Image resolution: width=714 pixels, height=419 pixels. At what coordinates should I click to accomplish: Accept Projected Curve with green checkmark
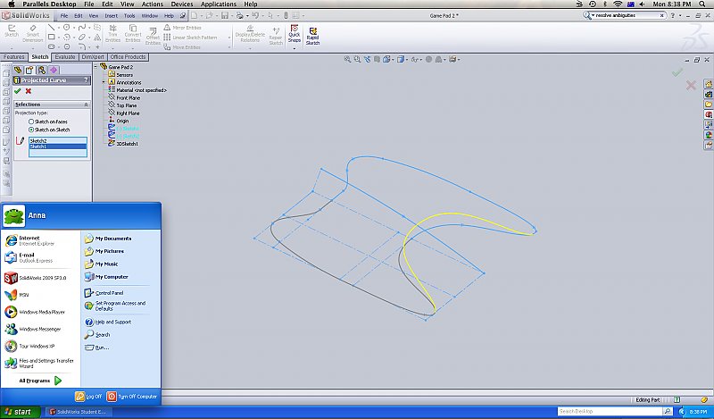pyautogui.click(x=17, y=90)
